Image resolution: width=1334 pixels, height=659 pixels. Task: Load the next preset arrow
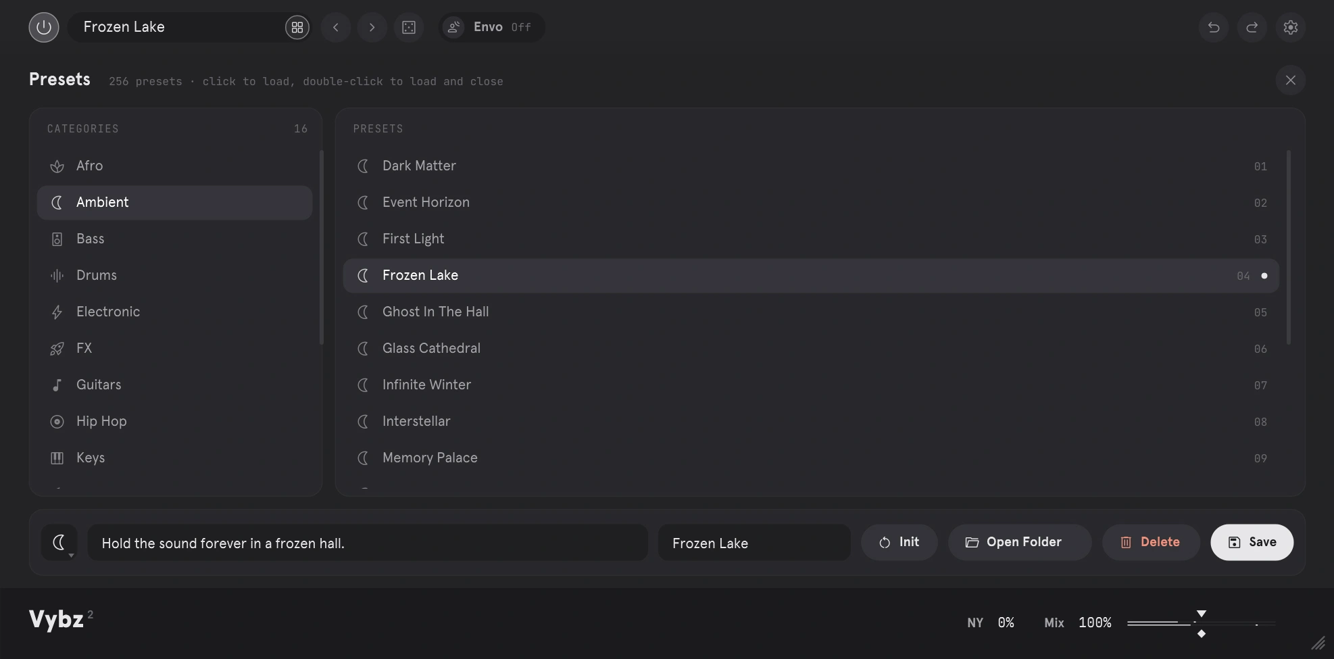coord(372,27)
